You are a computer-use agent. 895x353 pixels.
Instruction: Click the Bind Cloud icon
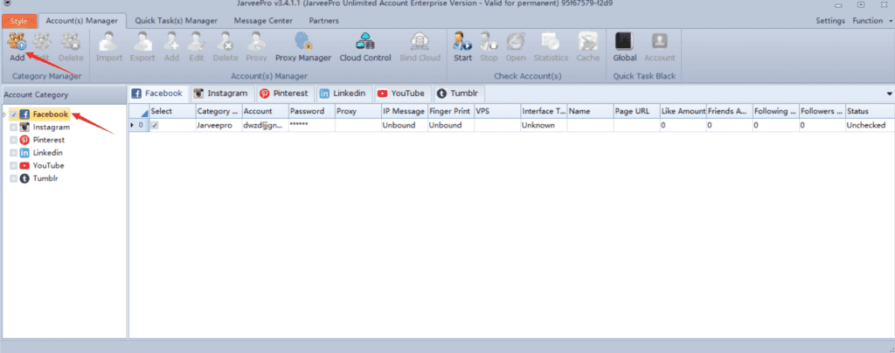tap(420, 45)
